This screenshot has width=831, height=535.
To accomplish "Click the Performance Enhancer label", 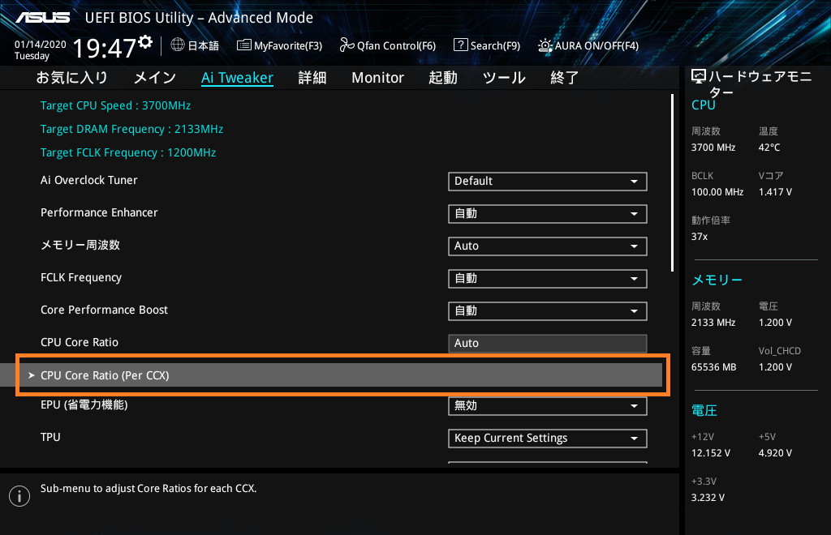I will (99, 212).
